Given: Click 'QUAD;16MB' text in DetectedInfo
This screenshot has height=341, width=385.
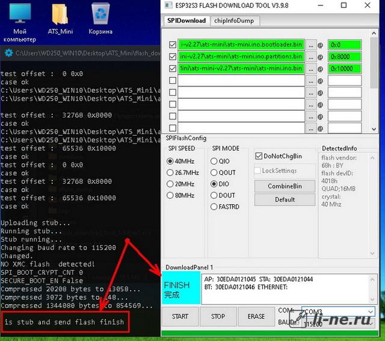Looking at the screenshot, I should pyautogui.click(x=338, y=189).
